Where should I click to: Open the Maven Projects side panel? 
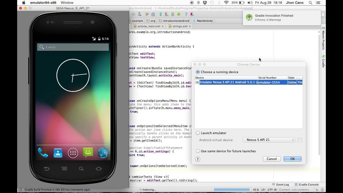[323, 38]
